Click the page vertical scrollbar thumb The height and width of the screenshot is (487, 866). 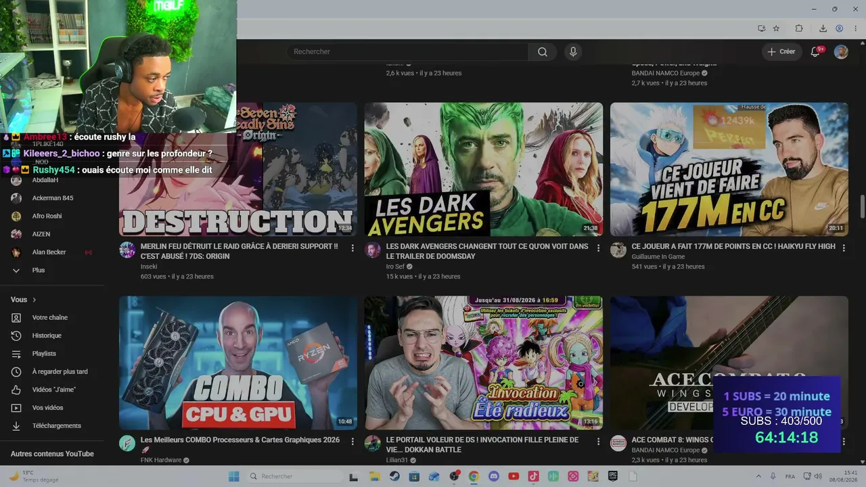point(862,206)
